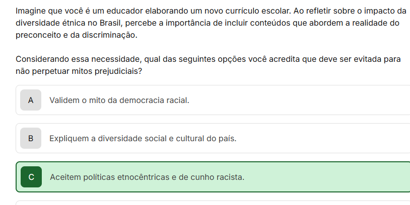
Task: Click the phrase "currículo escolar" in the intro
Action: pyautogui.click(x=258, y=11)
